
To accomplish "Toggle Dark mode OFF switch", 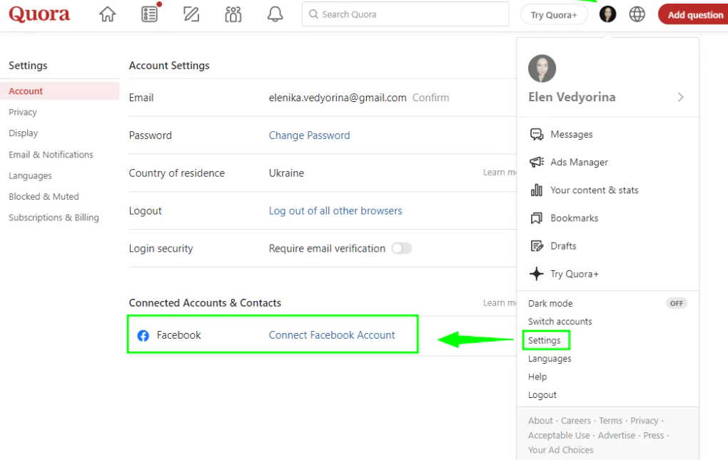I will coord(676,303).
